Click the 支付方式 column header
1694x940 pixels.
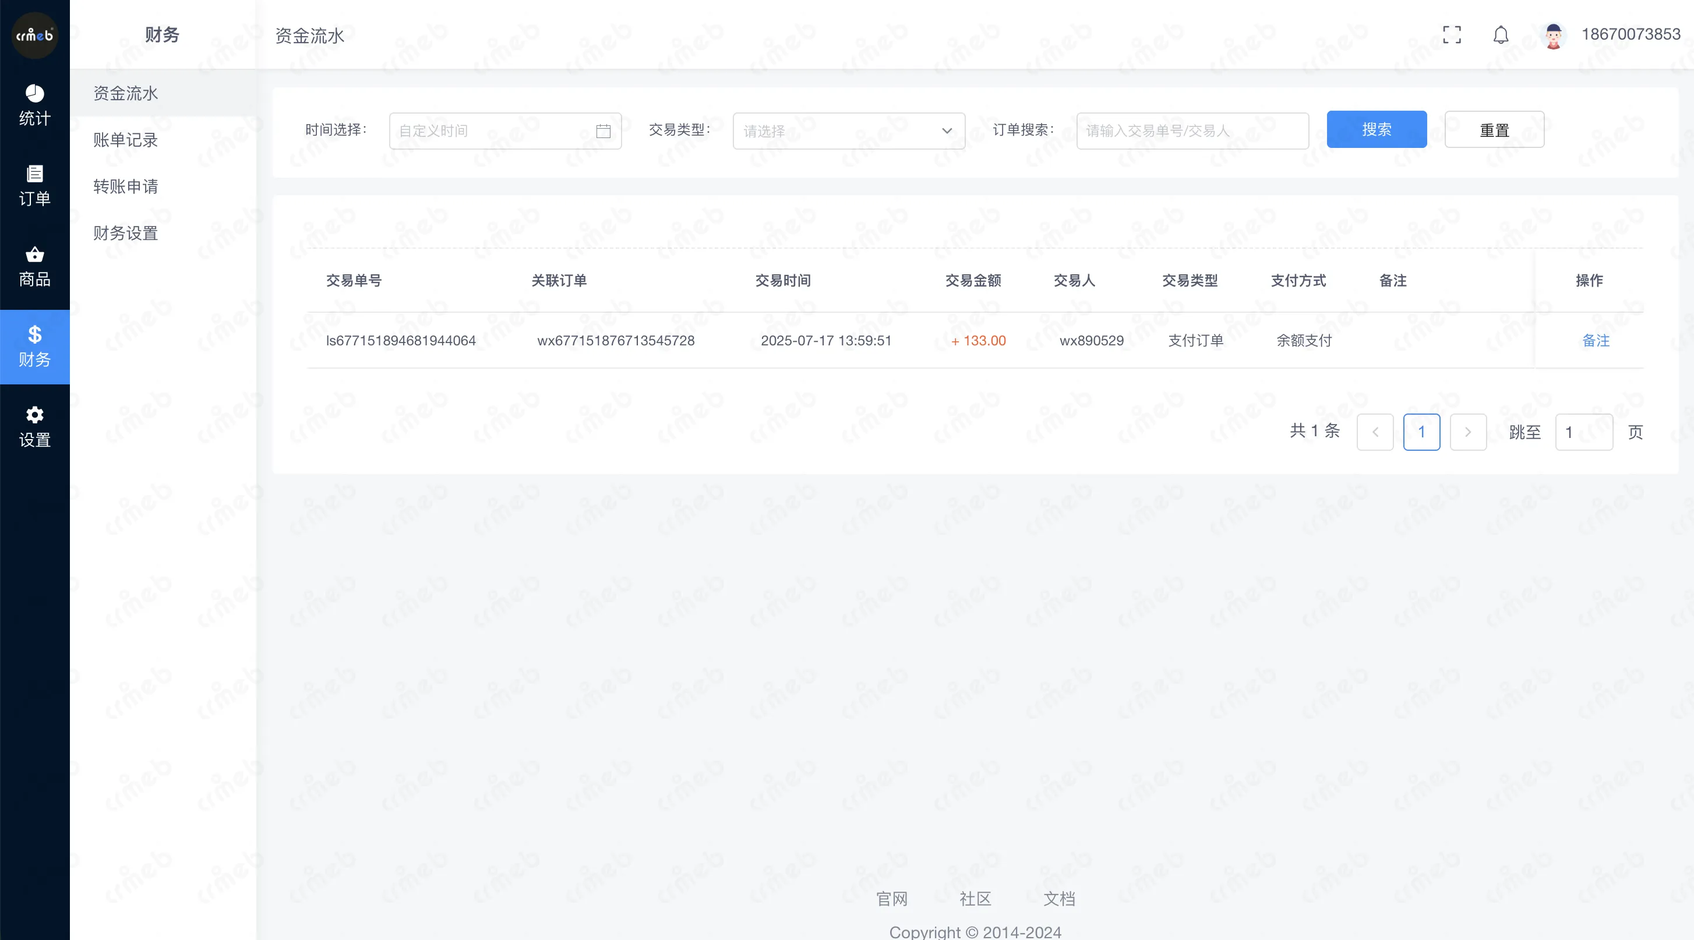(1298, 281)
